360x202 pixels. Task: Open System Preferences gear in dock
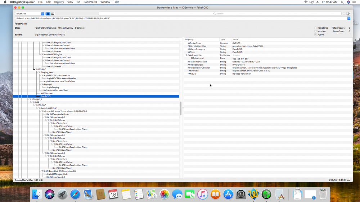[241, 194]
